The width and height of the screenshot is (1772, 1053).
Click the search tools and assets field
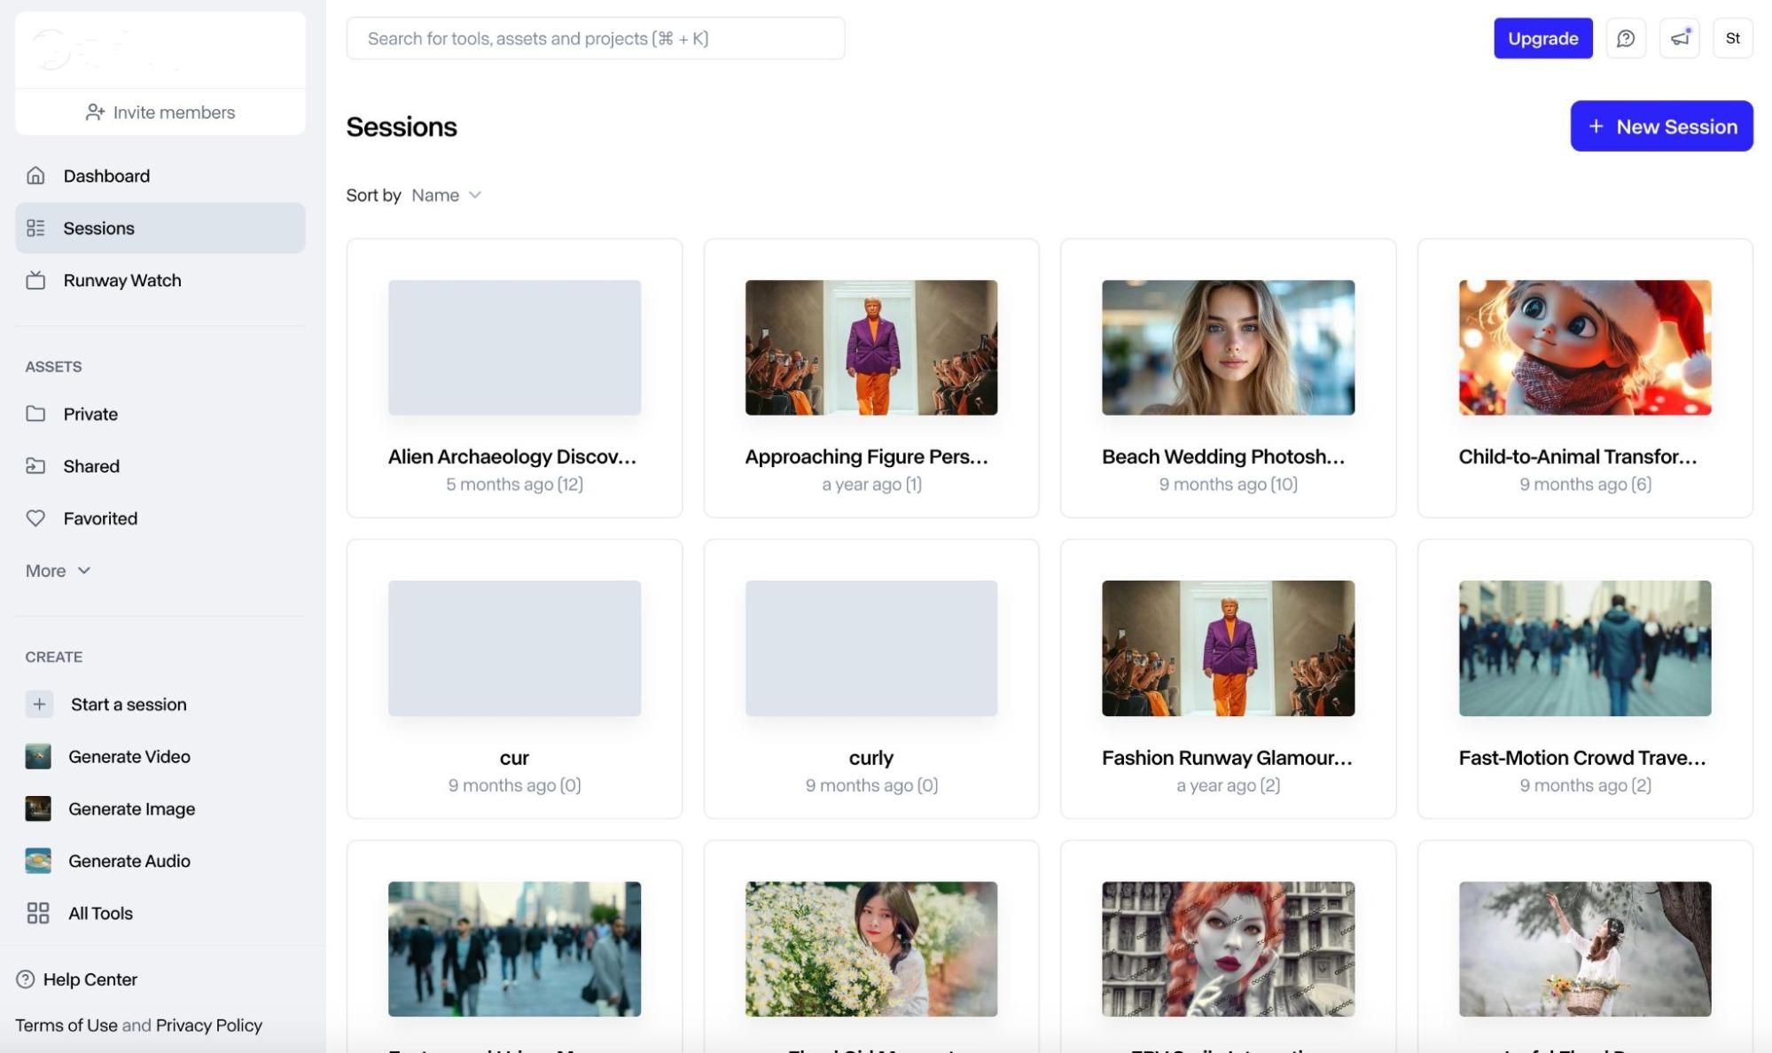596,38
